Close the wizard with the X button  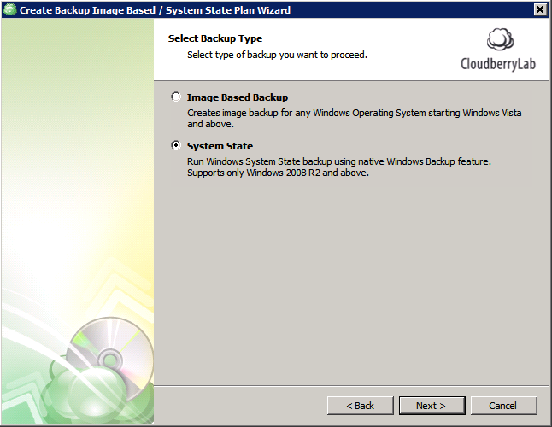pyautogui.click(x=539, y=9)
